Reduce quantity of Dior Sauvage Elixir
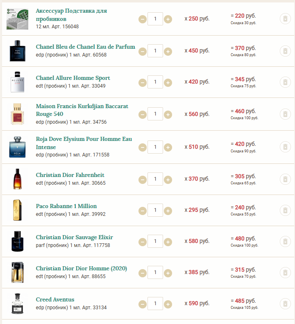 click(x=143, y=242)
